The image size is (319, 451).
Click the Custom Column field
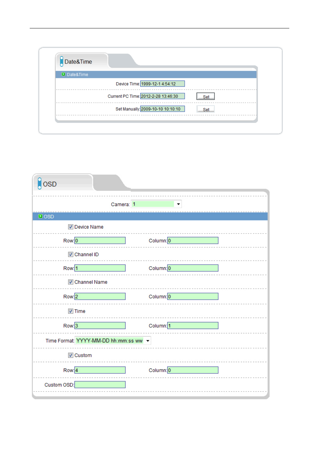click(x=193, y=370)
